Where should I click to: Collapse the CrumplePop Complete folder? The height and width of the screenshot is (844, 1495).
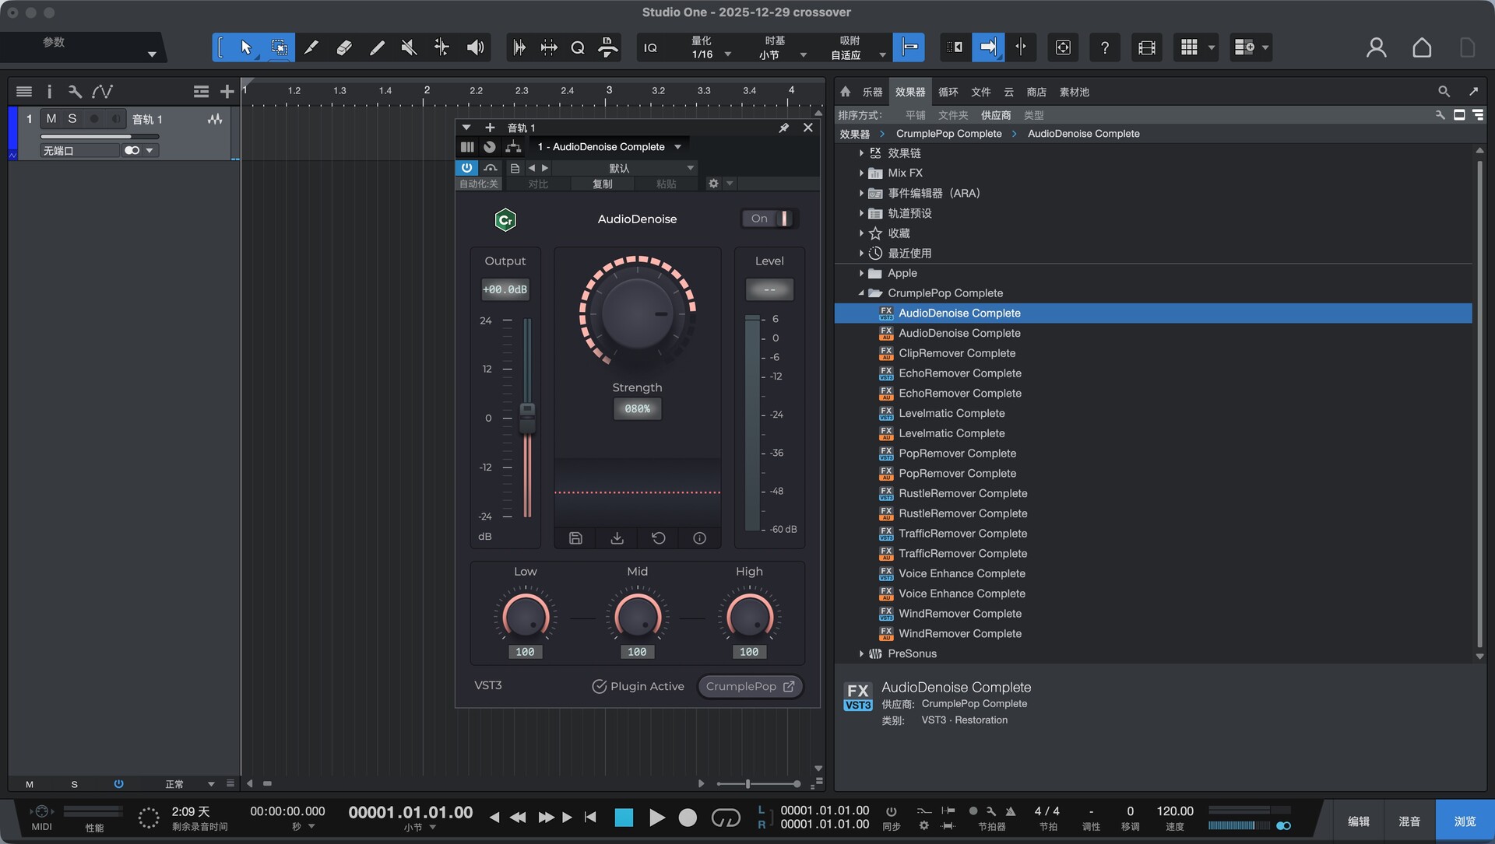[x=861, y=293]
